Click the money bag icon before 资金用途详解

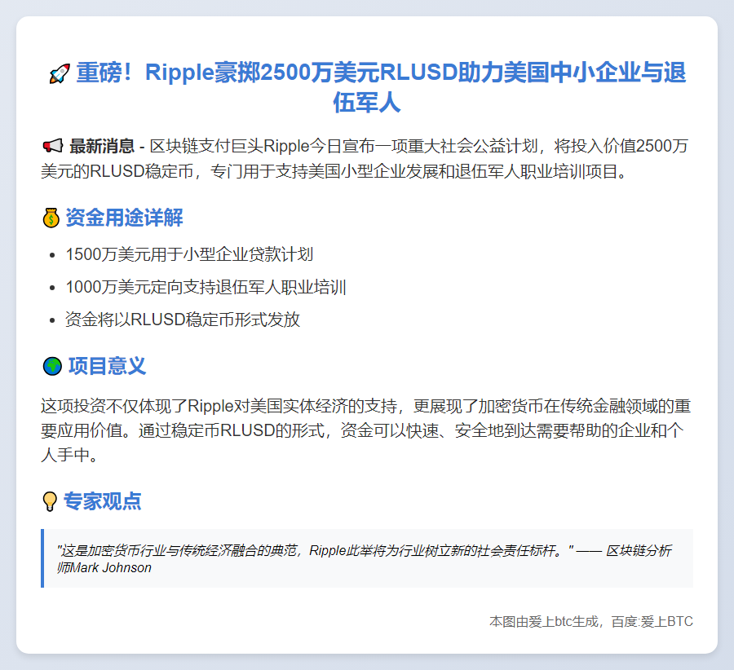[50, 218]
